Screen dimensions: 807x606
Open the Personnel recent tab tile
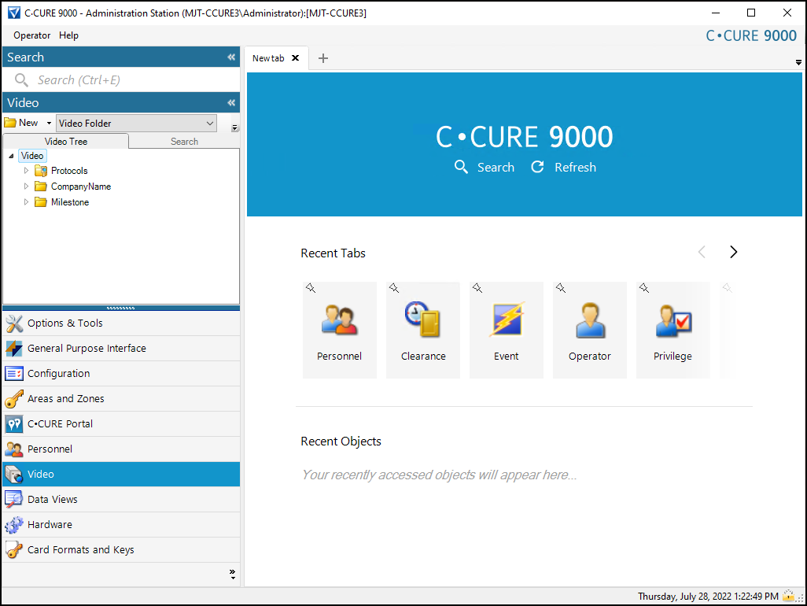coord(339,330)
